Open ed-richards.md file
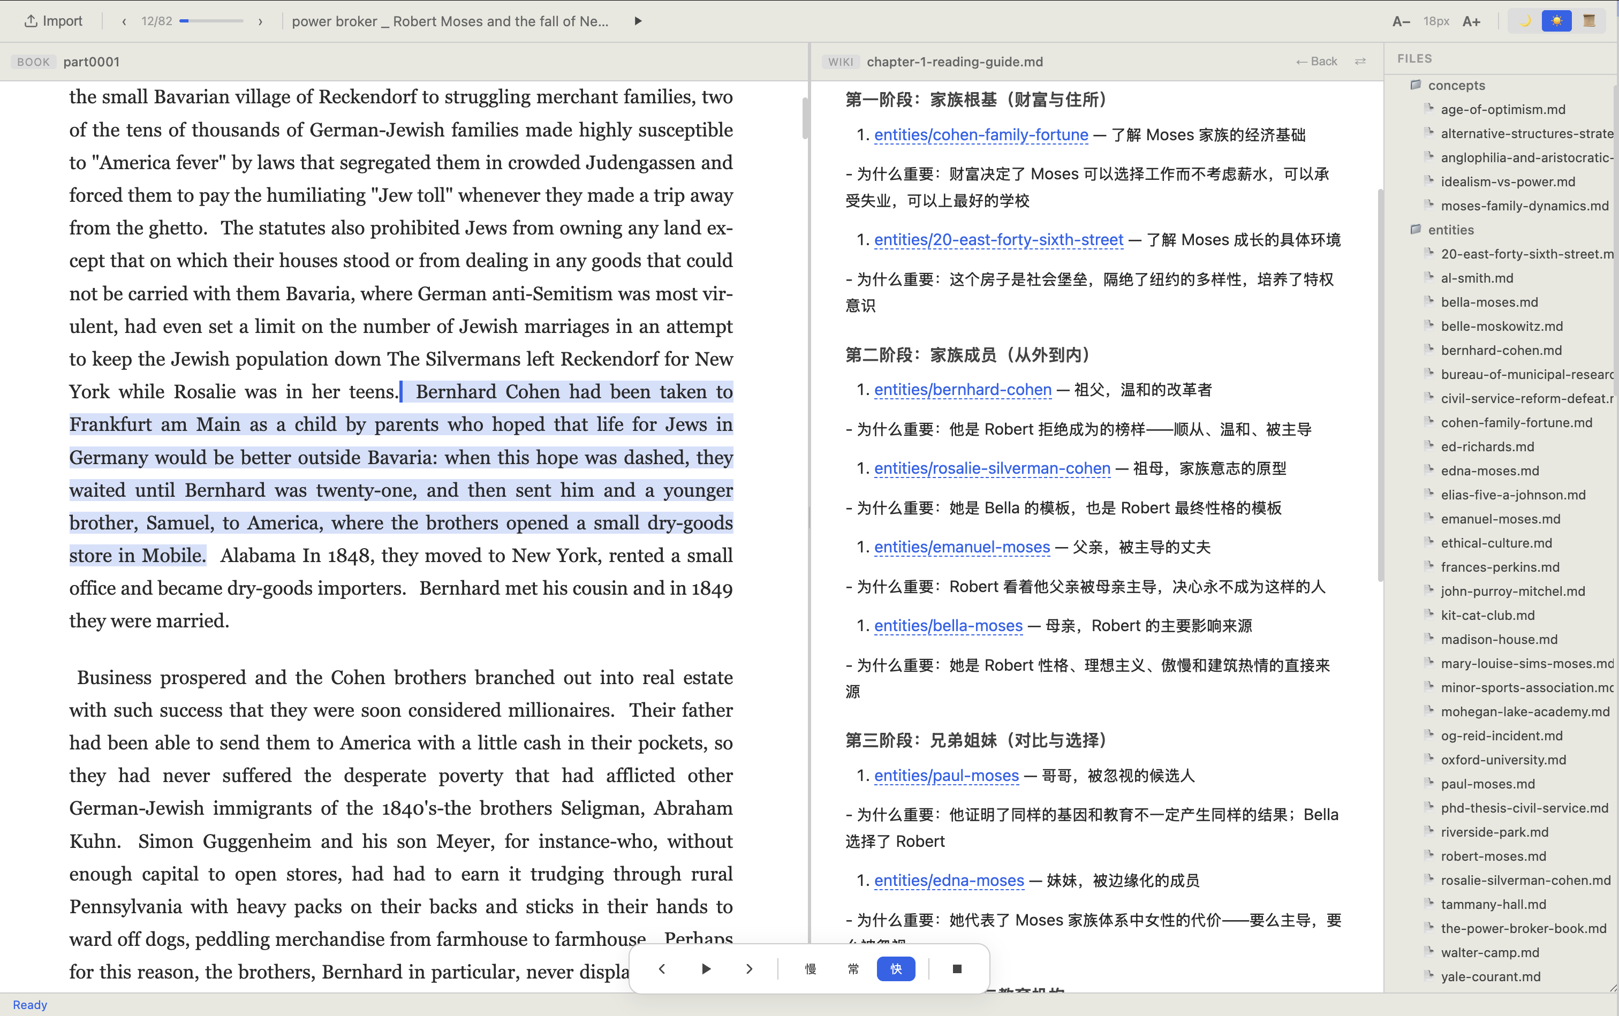1619x1016 pixels. (x=1487, y=447)
